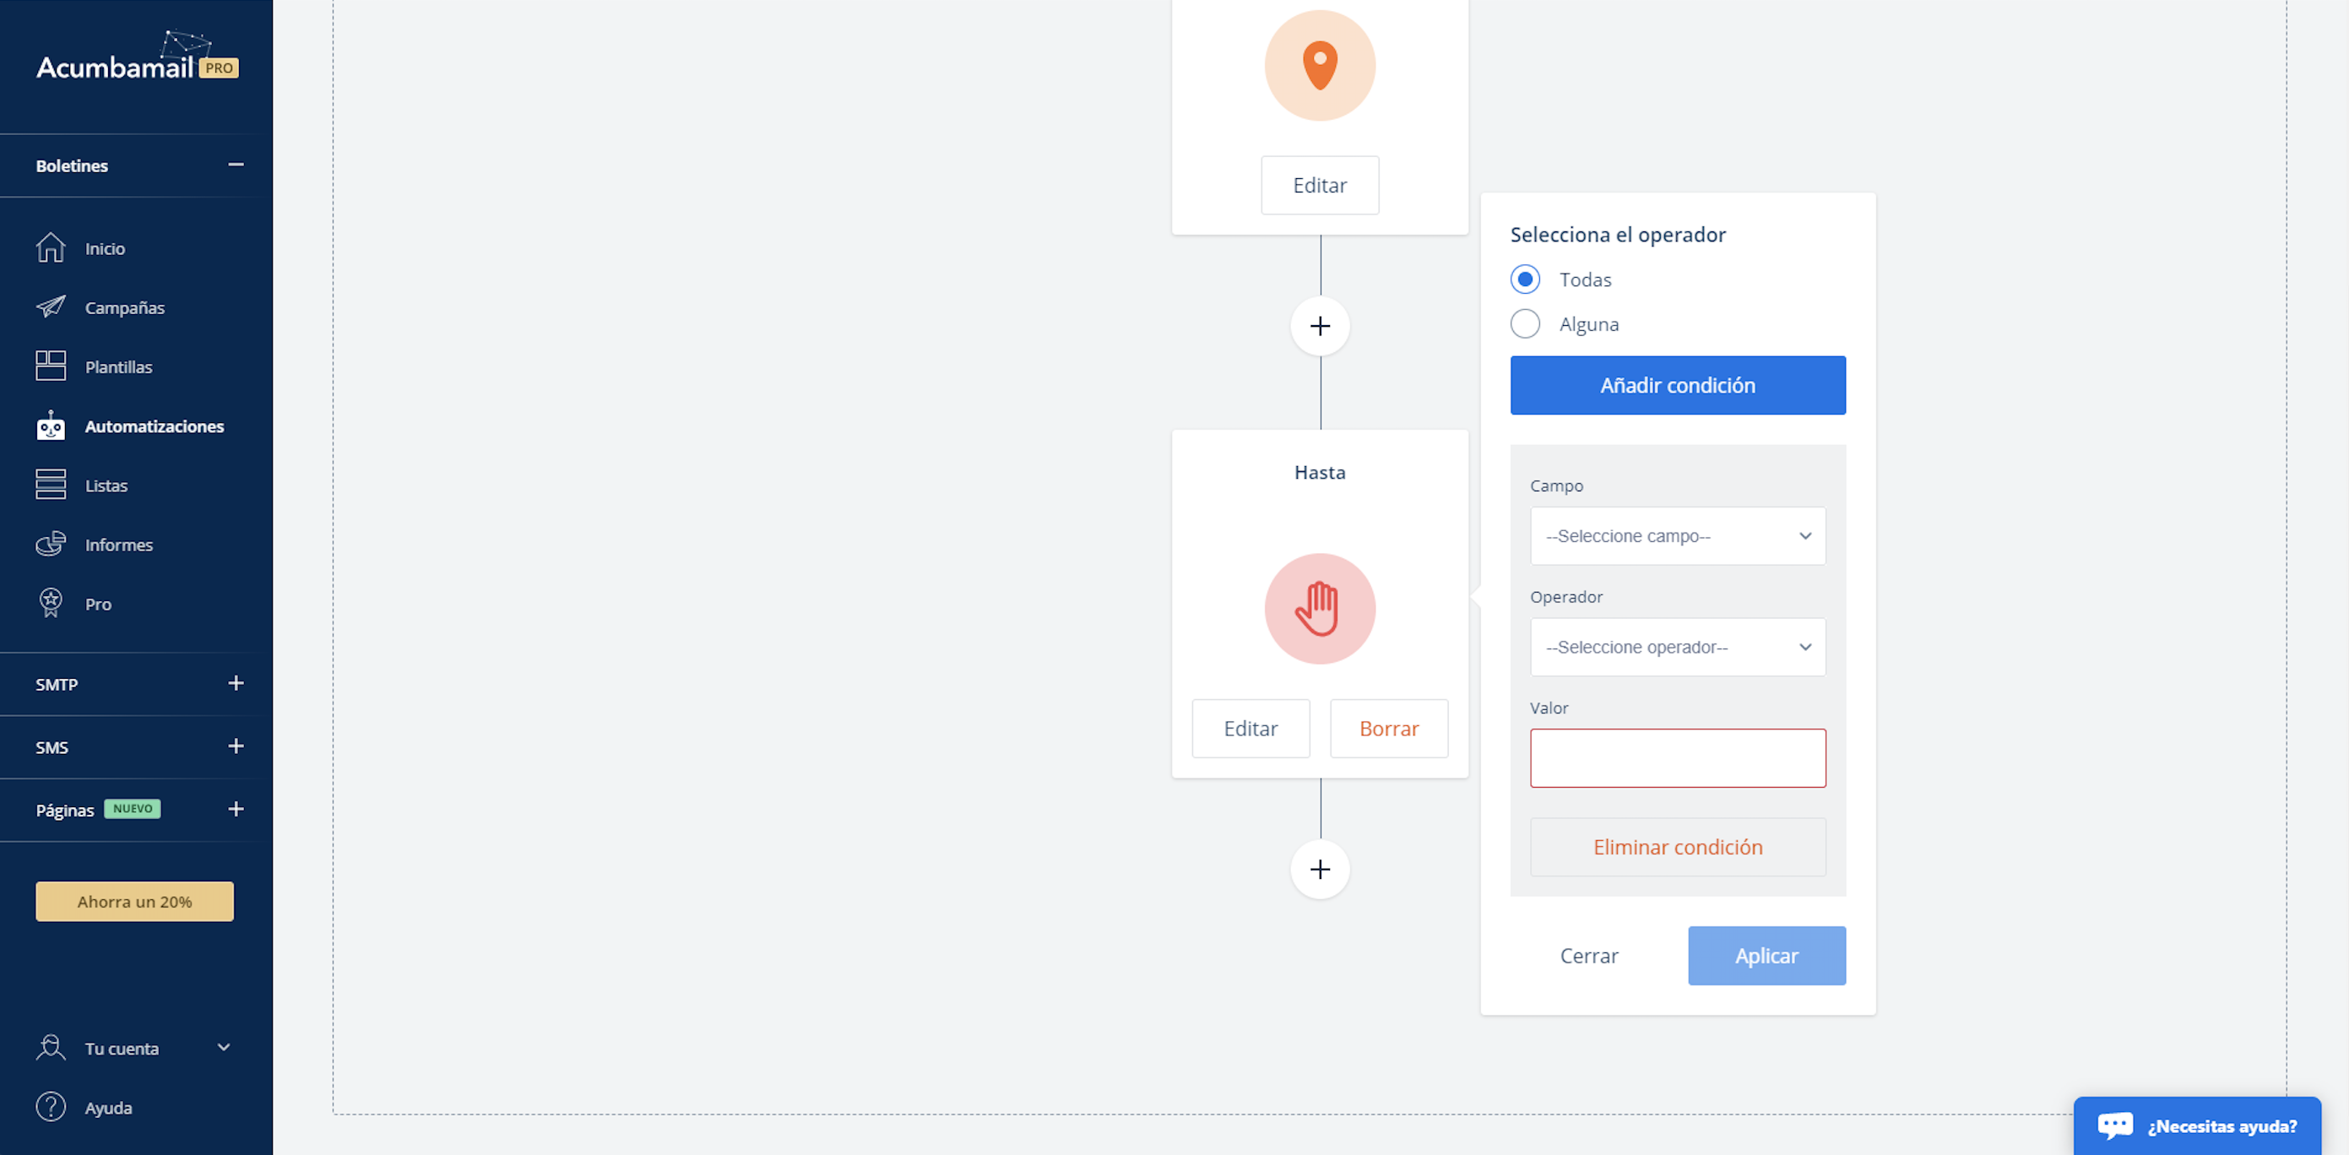Click the Inicio home icon
The height and width of the screenshot is (1155, 2349).
pos(50,248)
